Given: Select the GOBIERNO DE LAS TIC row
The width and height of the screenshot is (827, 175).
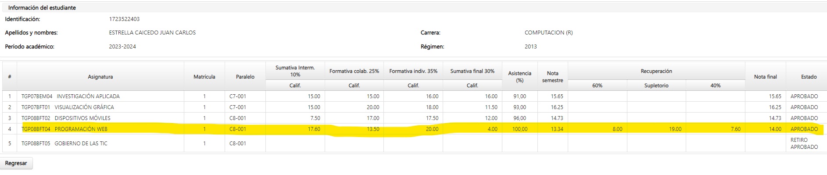Looking at the screenshot, I should (413, 143).
